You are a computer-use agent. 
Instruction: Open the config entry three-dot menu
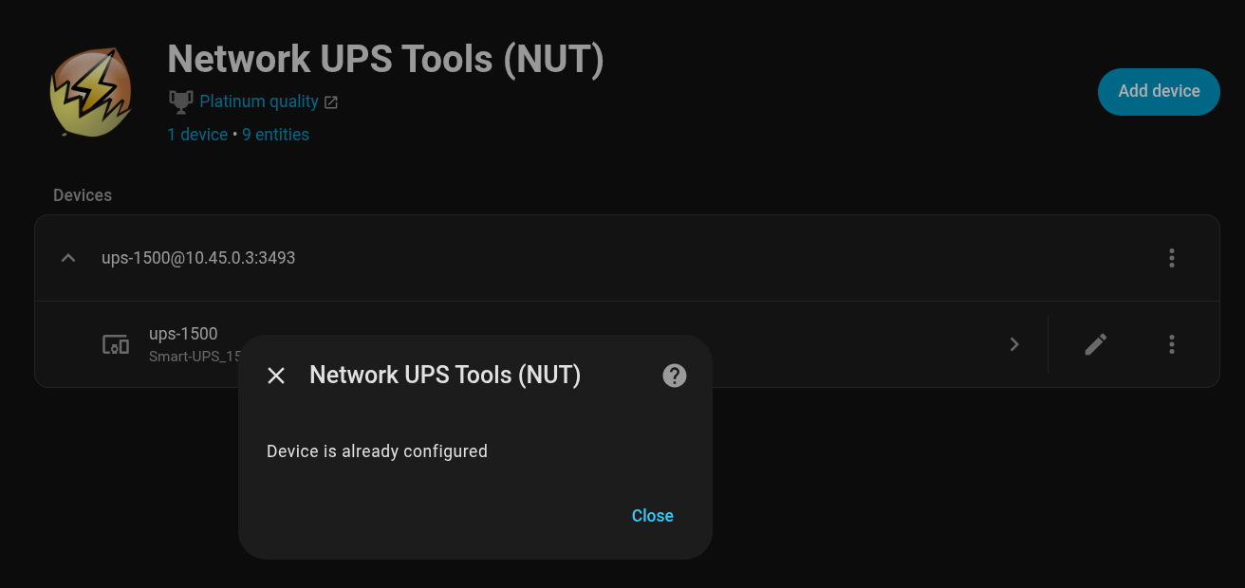point(1172,258)
